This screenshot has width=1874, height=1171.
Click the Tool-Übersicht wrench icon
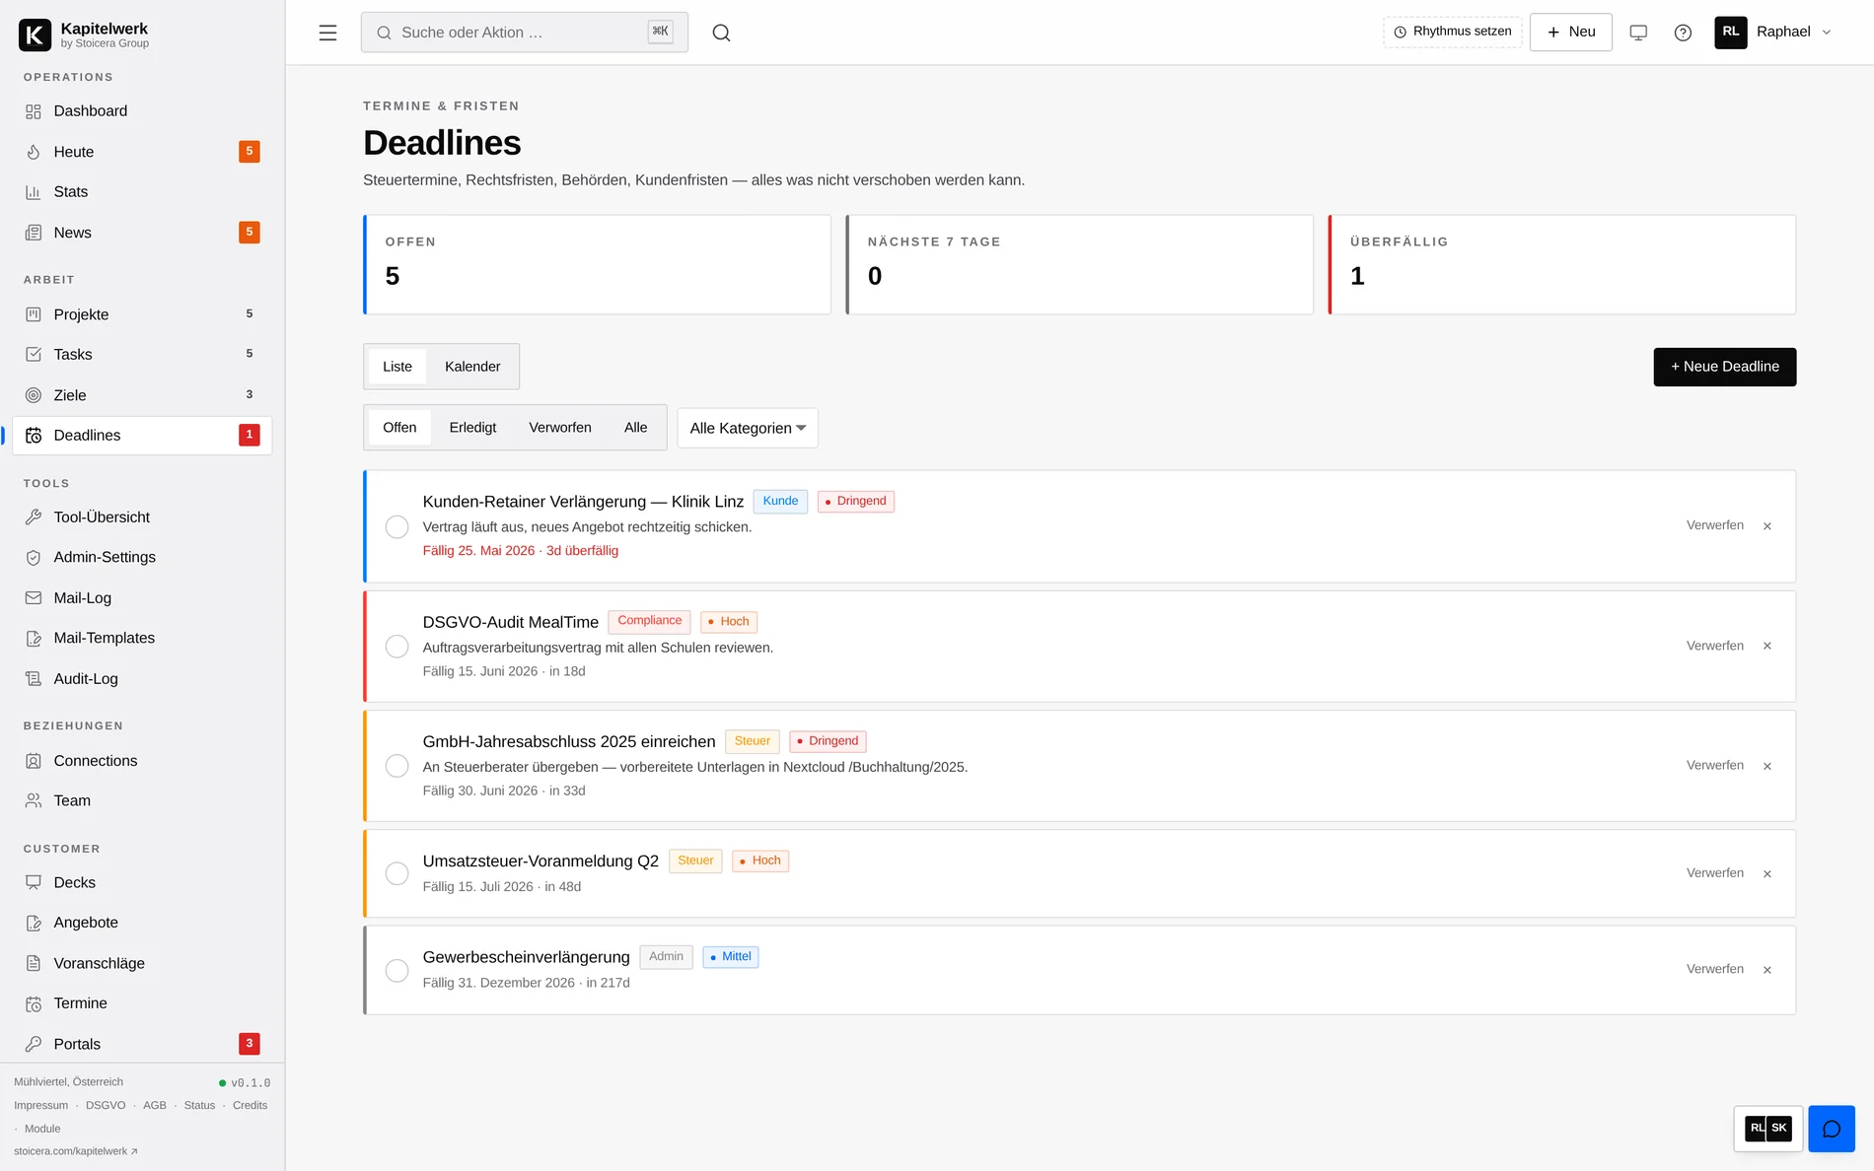[x=34, y=517]
